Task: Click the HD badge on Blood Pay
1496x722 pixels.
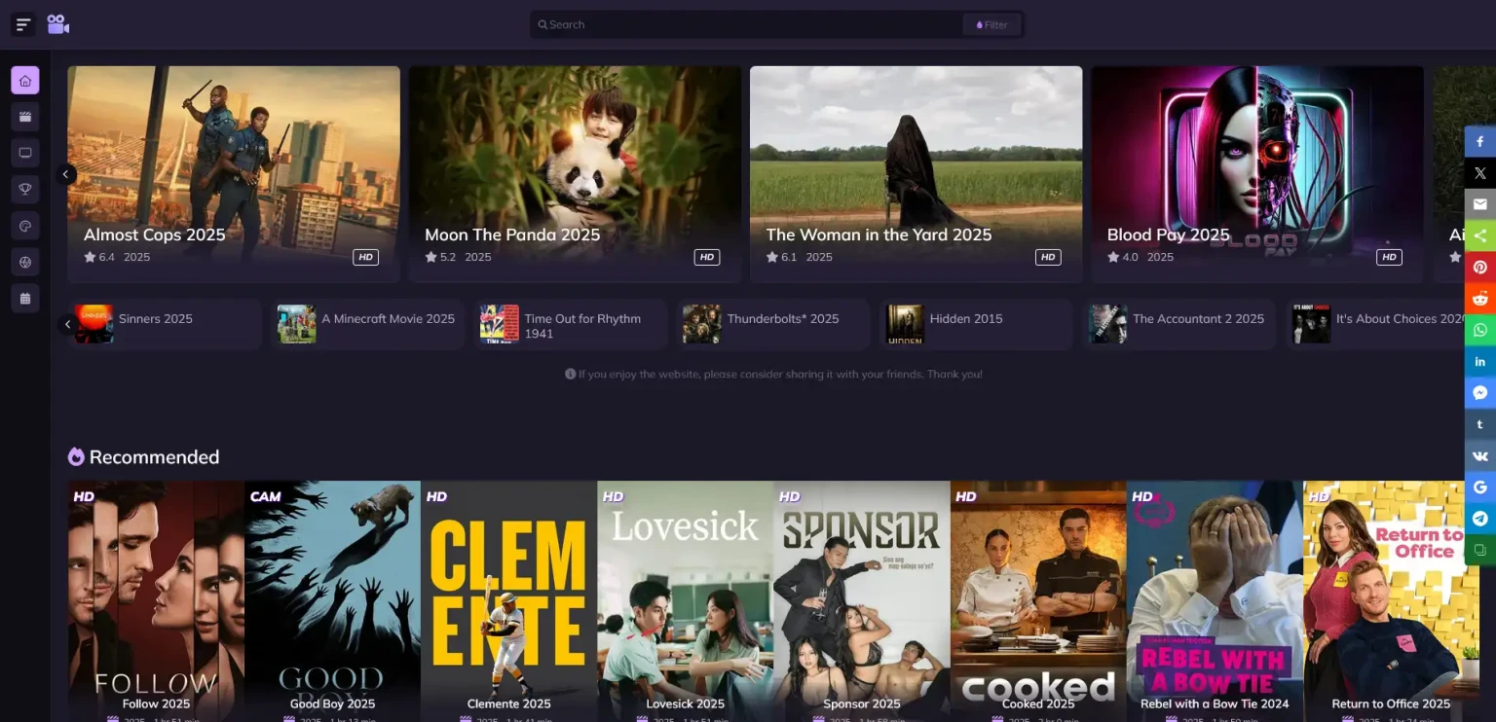Action: 1389,257
